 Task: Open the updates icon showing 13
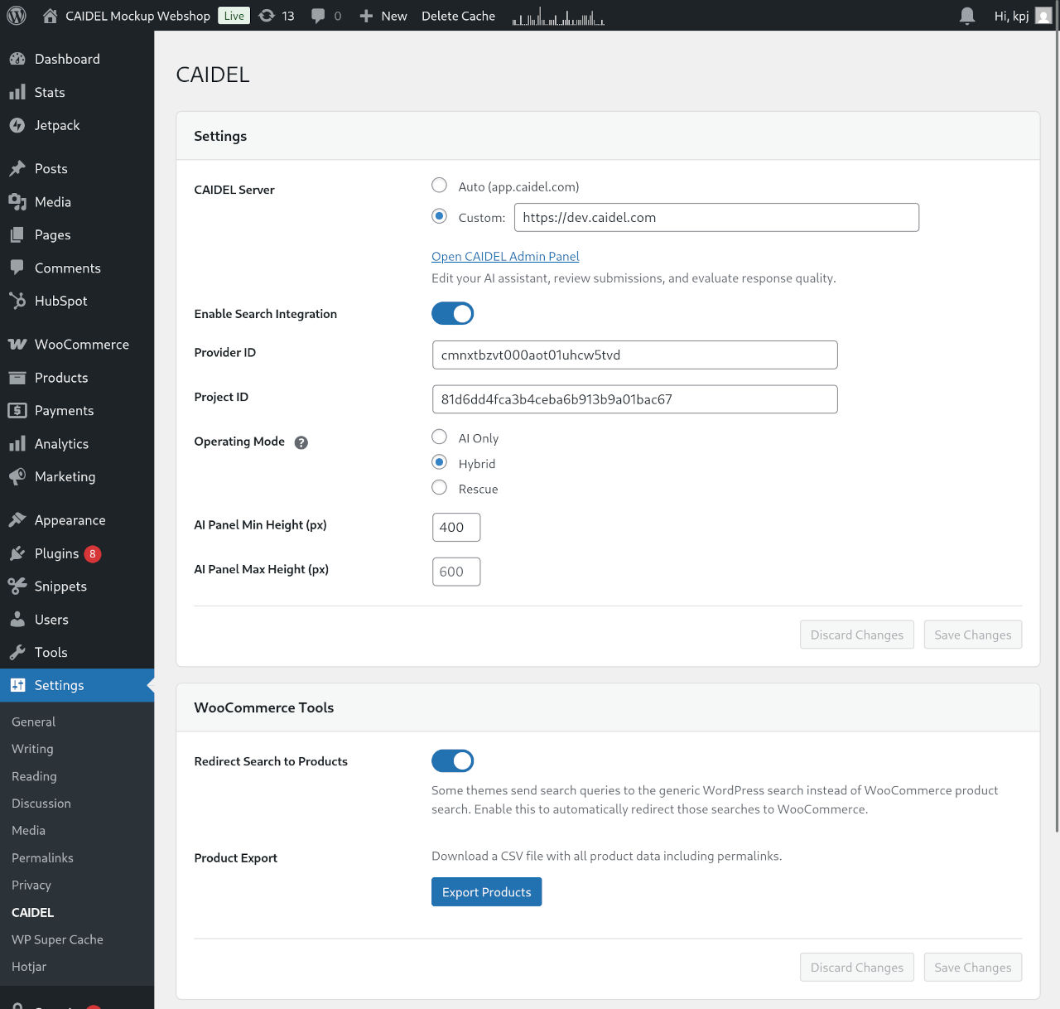267,16
